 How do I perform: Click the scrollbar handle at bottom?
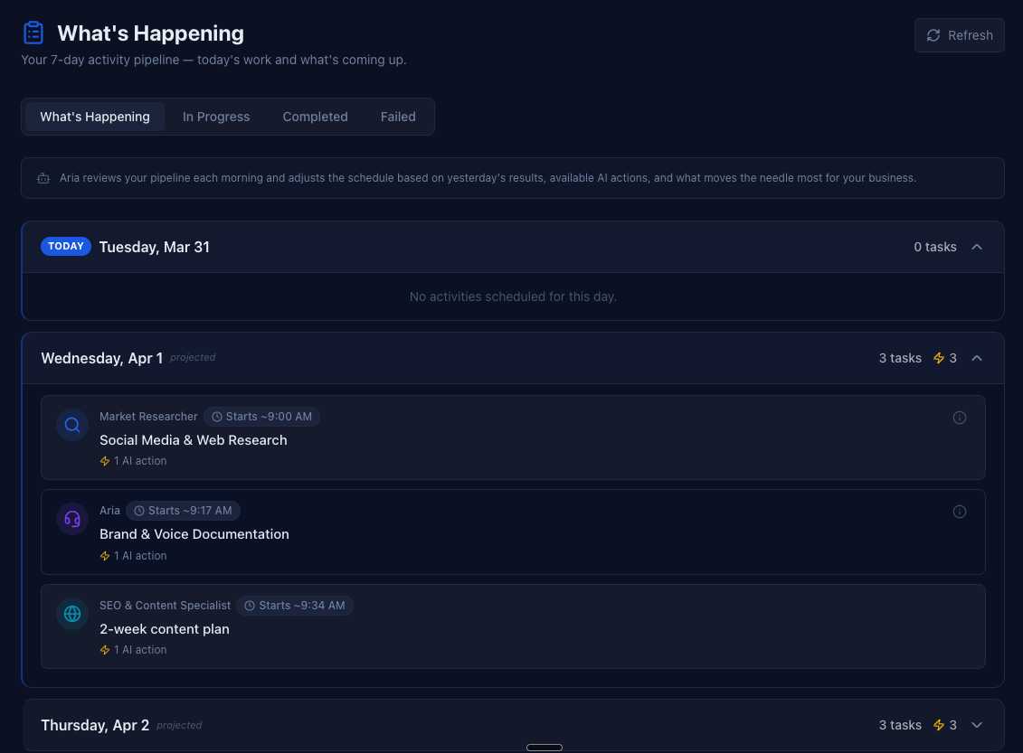click(545, 747)
